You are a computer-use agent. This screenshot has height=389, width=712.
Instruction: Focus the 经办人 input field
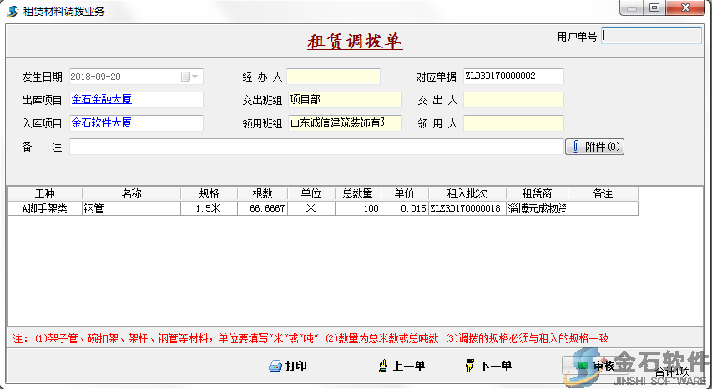tap(333, 77)
